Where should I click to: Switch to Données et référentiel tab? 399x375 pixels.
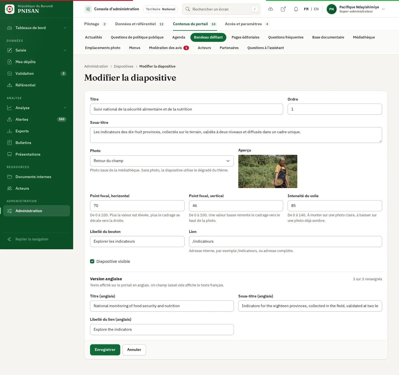click(140, 24)
